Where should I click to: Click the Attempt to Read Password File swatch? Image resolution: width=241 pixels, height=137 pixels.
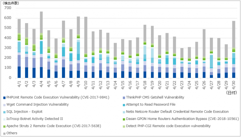point(124,105)
